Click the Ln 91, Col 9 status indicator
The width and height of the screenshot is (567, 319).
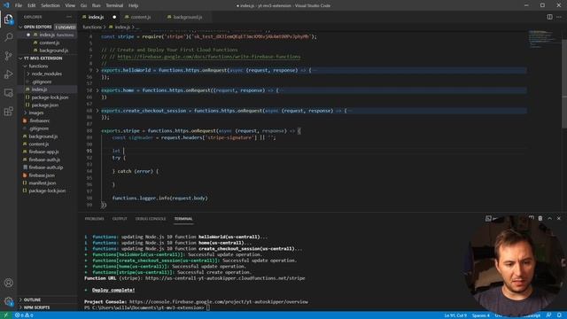coord(455,315)
